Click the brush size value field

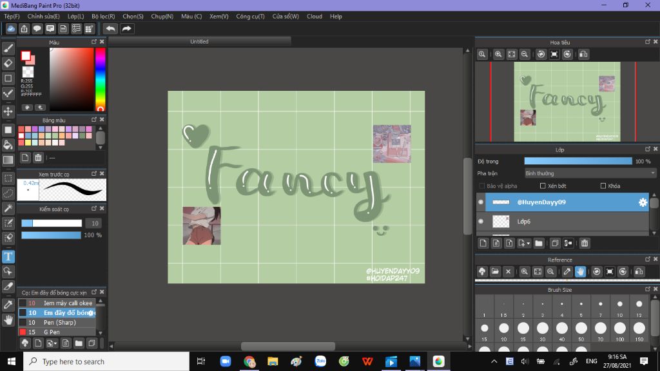pyautogui.click(x=94, y=224)
